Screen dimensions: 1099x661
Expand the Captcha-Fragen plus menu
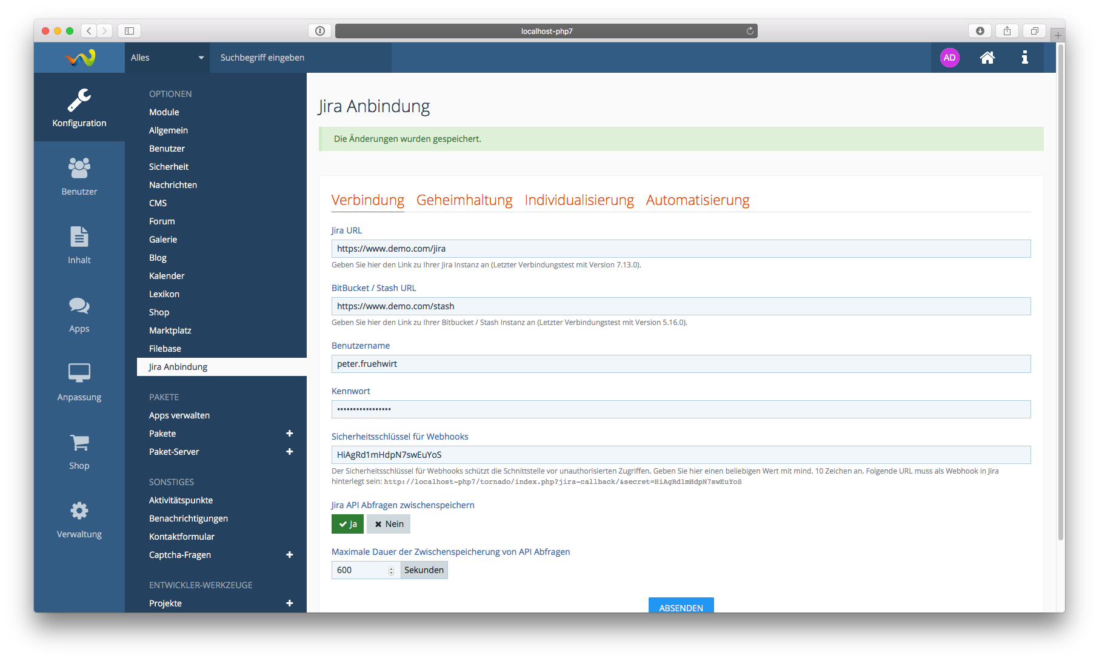point(289,555)
